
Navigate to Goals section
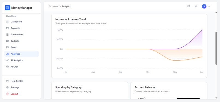[22, 47]
